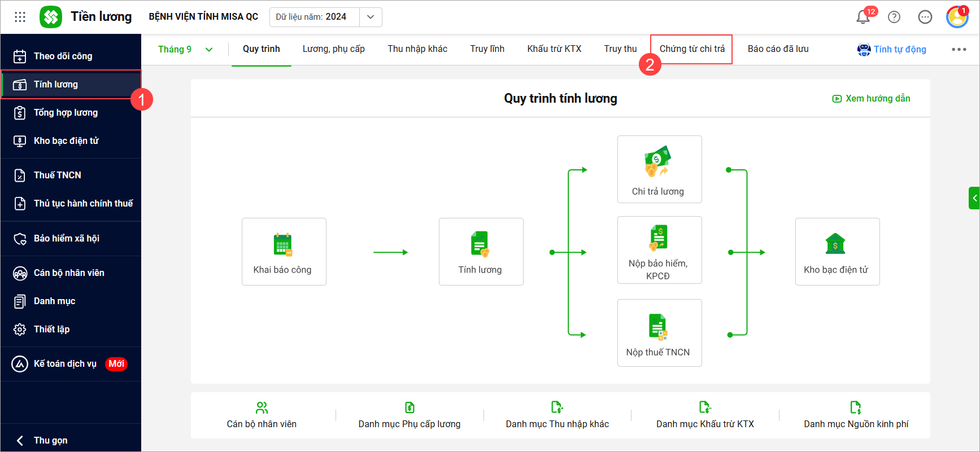Open the Cán bộ nhân viên shortcut
The image size is (980, 452).
click(262, 415)
